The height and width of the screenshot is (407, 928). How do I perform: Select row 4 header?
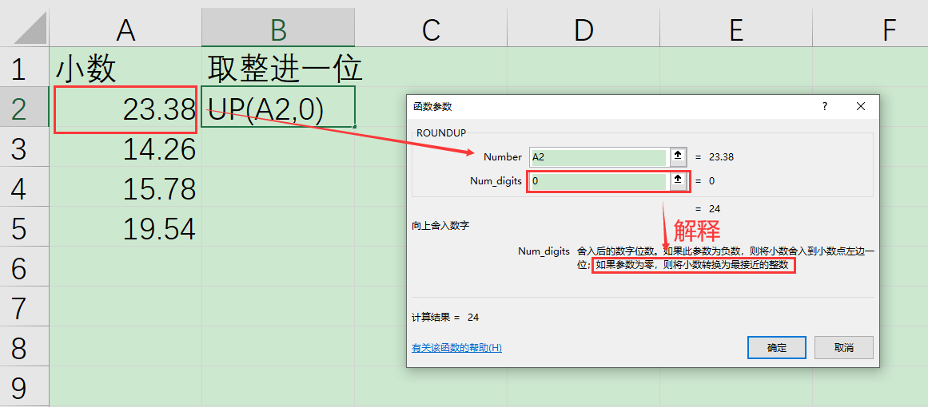(24, 187)
